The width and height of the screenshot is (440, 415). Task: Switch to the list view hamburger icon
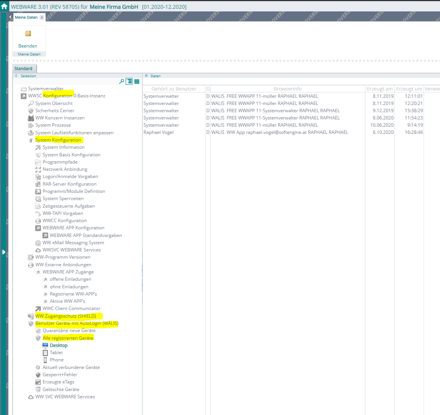pos(137,81)
